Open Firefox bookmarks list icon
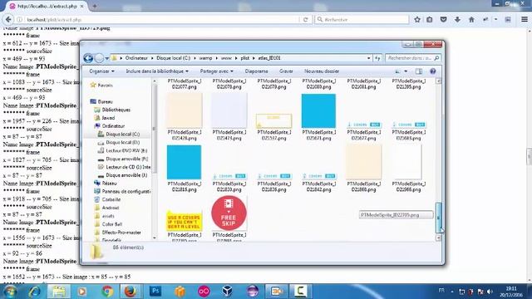532x299 pixels. (x=430, y=20)
